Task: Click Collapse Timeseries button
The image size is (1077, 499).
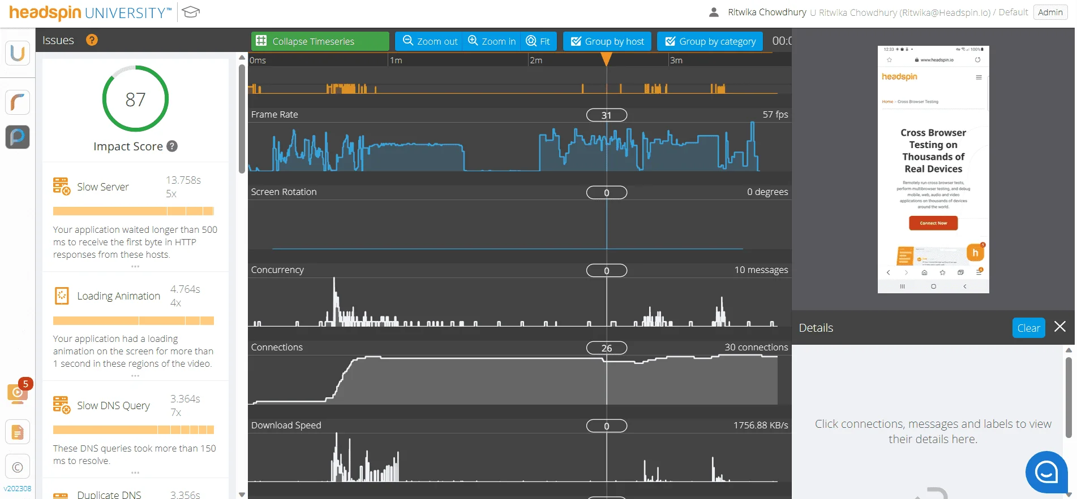Action: click(320, 41)
